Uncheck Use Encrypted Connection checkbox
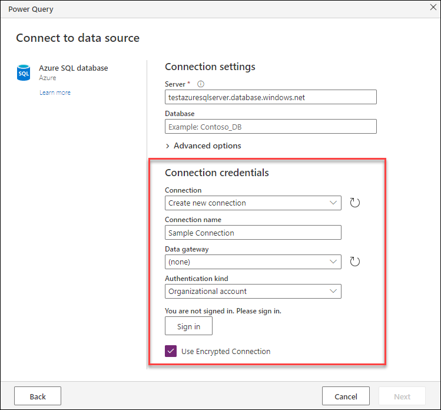This screenshot has width=441, height=410. [171, 352]
